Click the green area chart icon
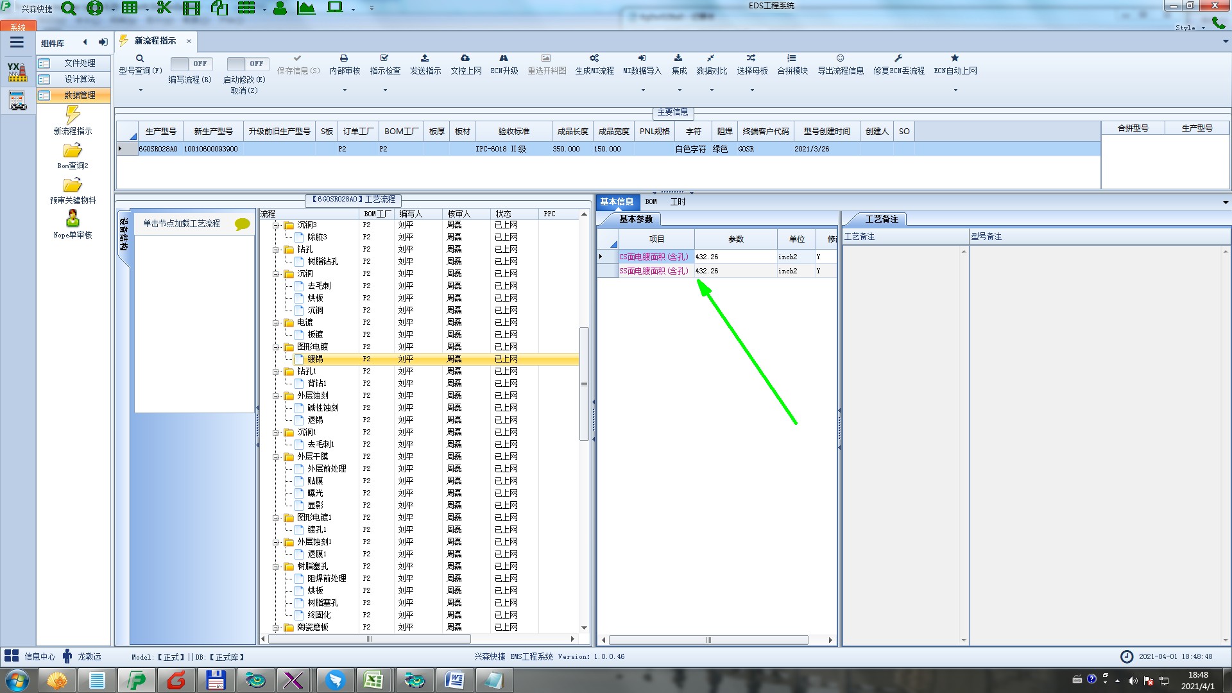This screenshot has width=1232, height=693. (306, 8)
